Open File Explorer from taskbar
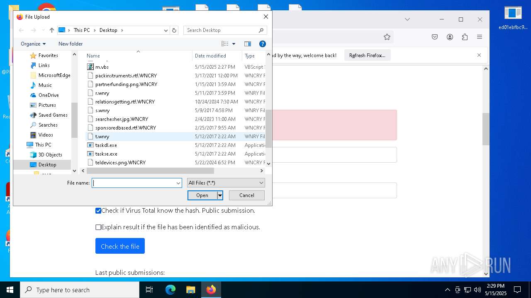This screenshot has height=298, width=531. click(x=190, y=290)
